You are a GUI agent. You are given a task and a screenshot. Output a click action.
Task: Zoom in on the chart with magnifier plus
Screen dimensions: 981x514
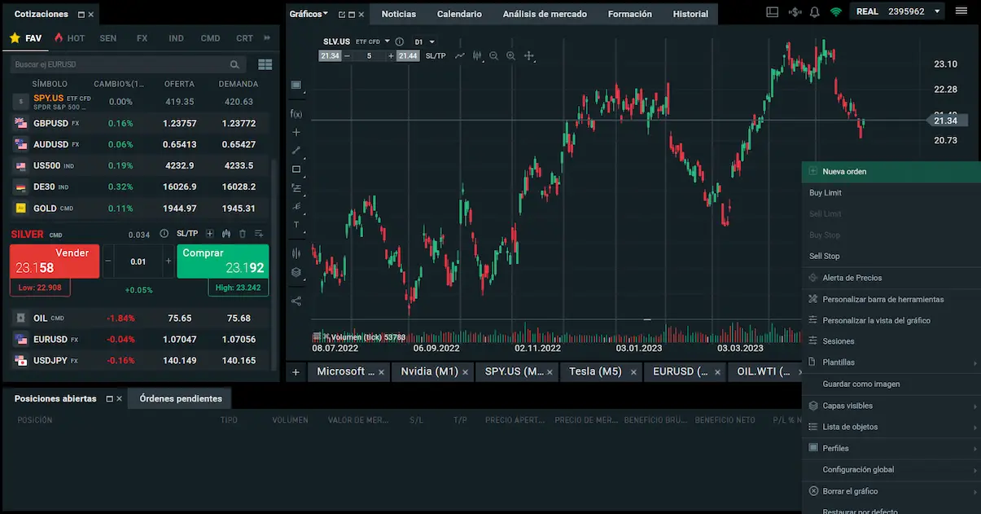click(510, 56)
